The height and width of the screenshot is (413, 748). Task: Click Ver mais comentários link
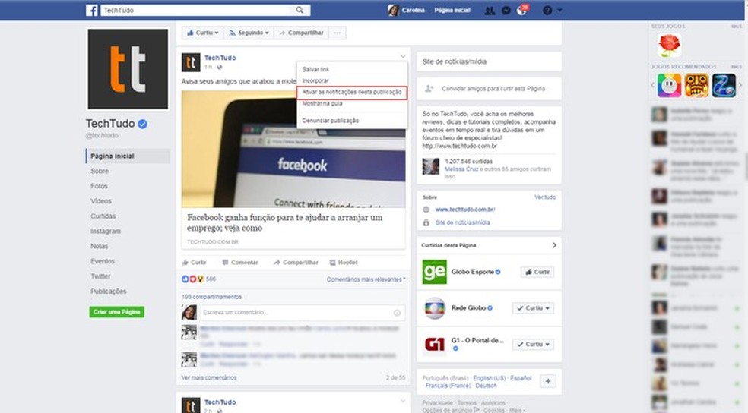click(x=209, y=378)
